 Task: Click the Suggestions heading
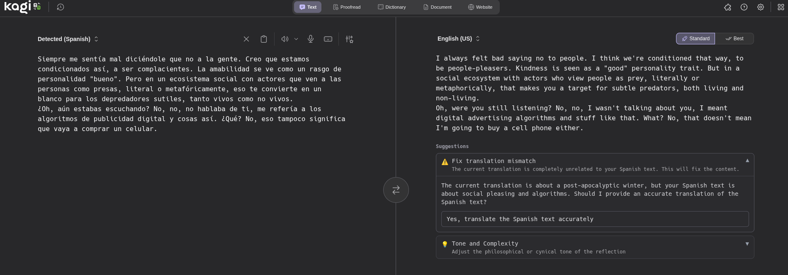pos(452,146)
